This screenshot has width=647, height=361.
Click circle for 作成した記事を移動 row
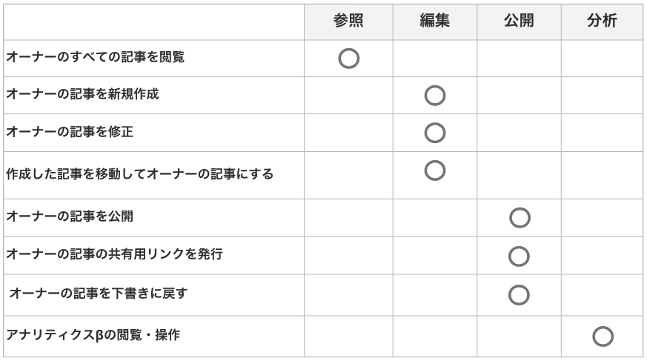point(435,170)
